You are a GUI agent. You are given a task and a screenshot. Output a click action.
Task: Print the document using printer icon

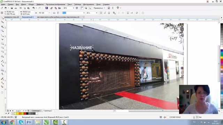click(x=16, y=8)
